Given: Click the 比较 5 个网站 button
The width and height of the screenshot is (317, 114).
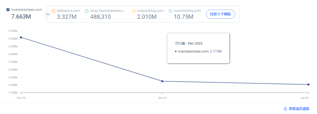Looking at the screenshot, I should click(220, 14).
